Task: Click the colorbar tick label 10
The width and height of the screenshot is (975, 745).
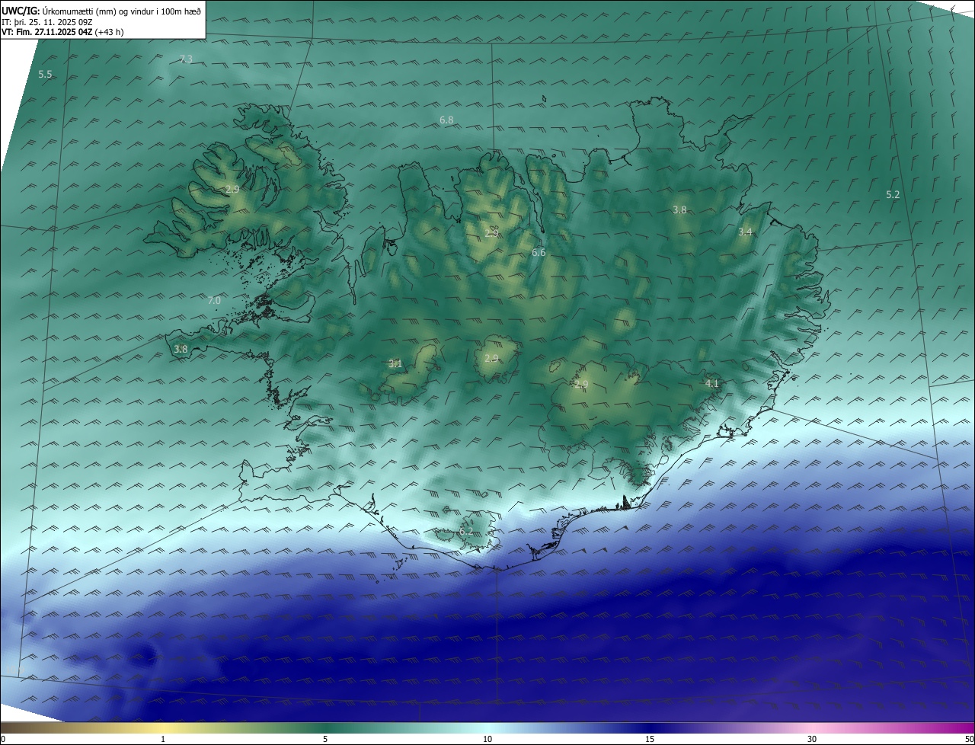Action: [487, 739]
